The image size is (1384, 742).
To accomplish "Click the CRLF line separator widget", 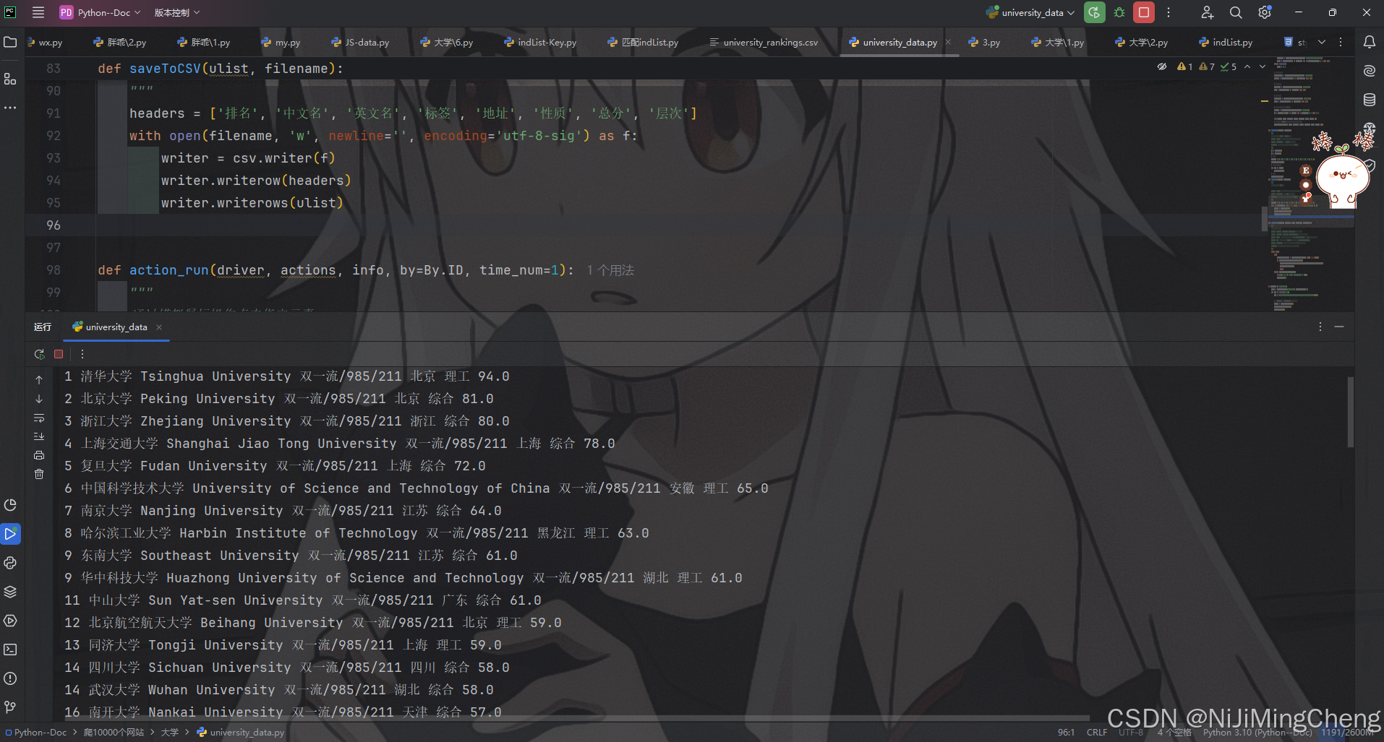I will pos(1096,732).
